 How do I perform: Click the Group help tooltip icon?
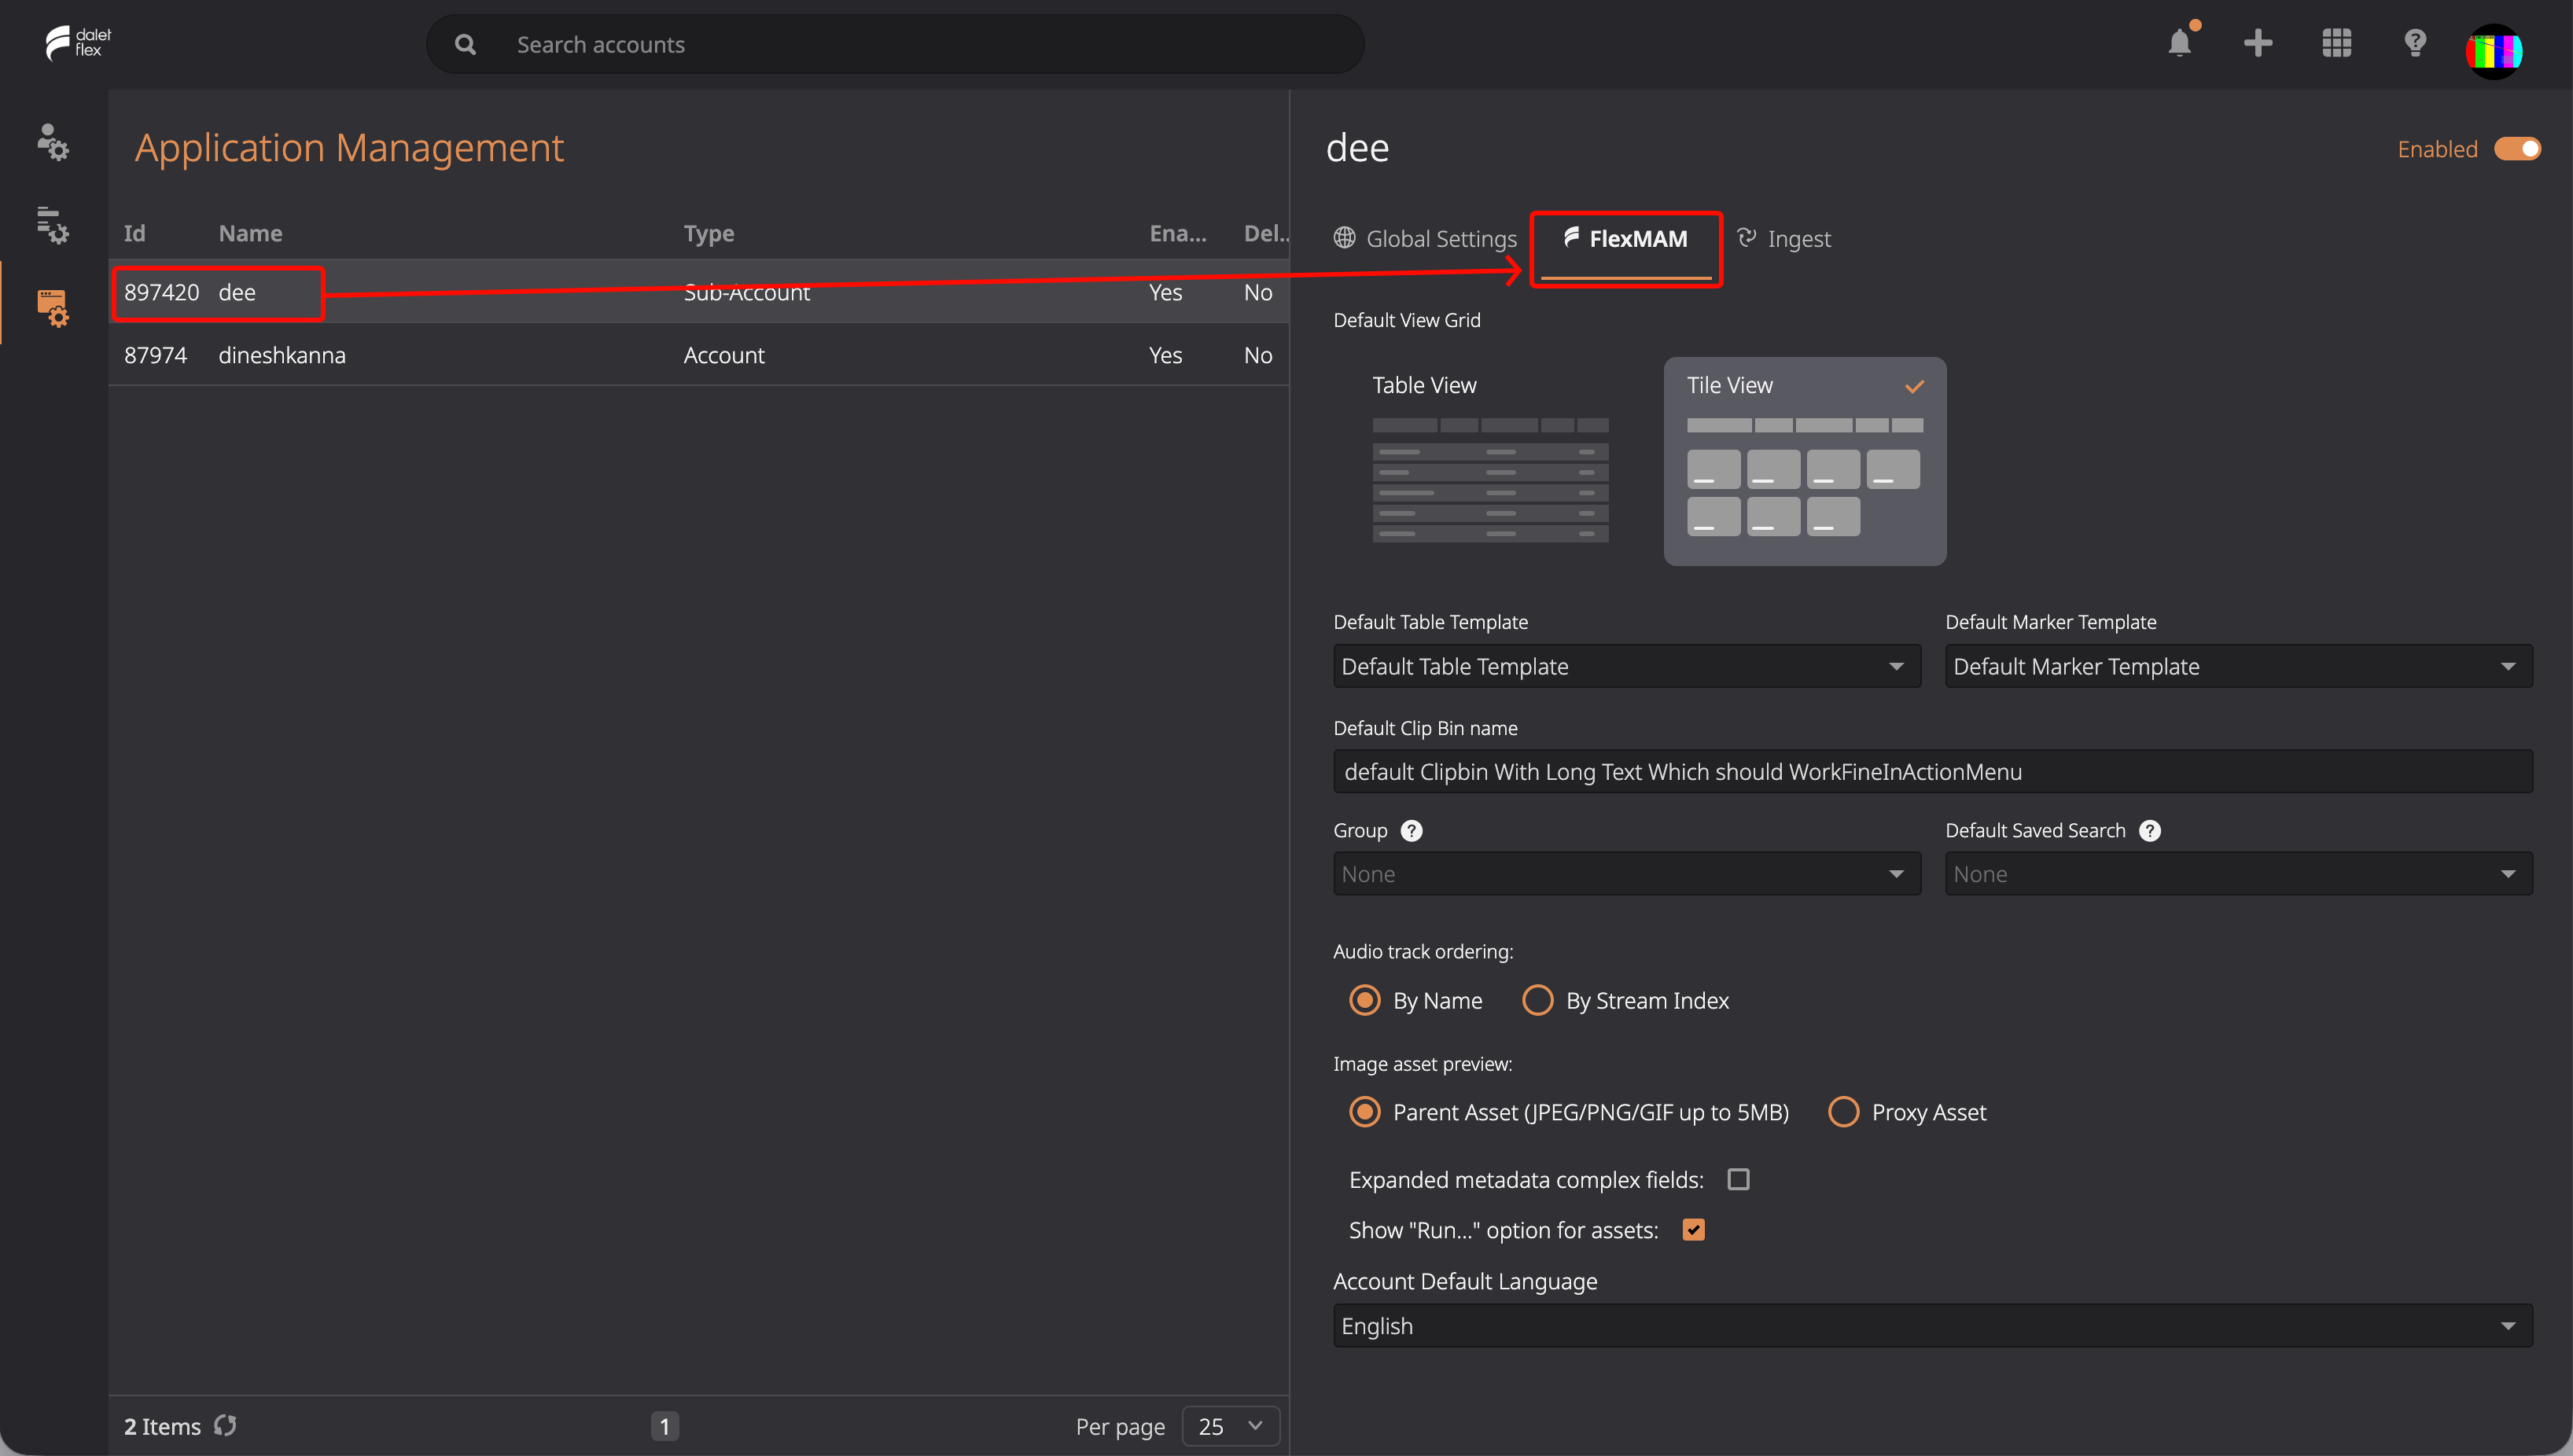click(1411, 830)
